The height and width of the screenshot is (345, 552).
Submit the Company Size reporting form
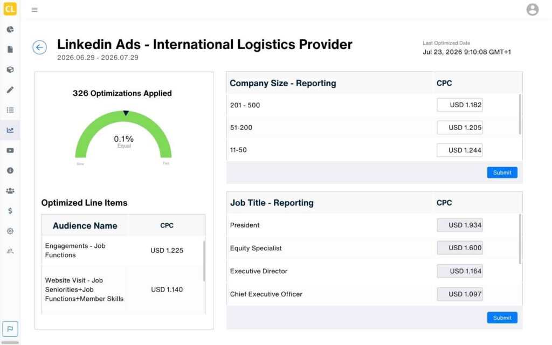[502, 172]
